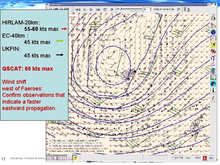
Task: Click the green balloon icon
Action: (x=213, y=71)
